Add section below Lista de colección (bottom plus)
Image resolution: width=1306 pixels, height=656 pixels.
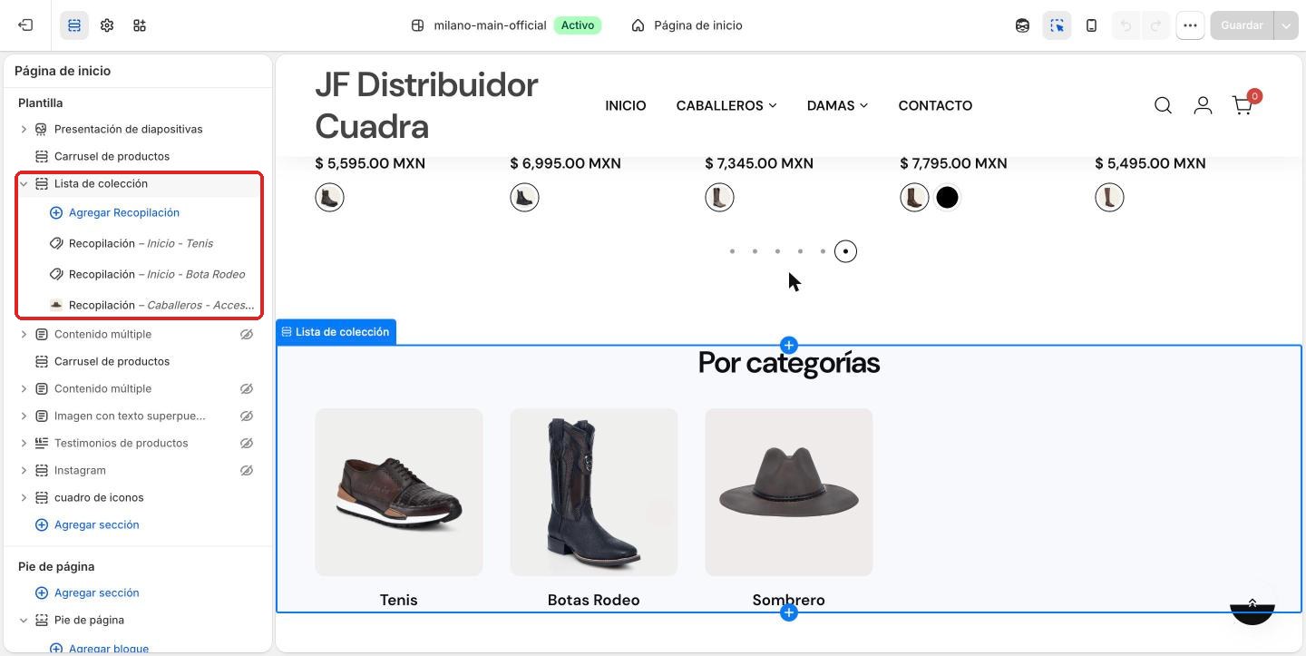789,613
